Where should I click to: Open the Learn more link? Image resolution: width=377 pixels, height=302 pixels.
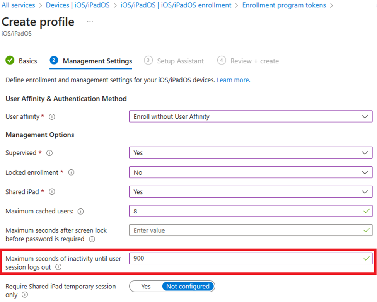[x=234, y=80]
